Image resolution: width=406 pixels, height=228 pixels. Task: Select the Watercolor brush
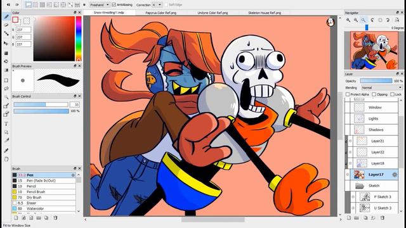click(x=44, y=208)
